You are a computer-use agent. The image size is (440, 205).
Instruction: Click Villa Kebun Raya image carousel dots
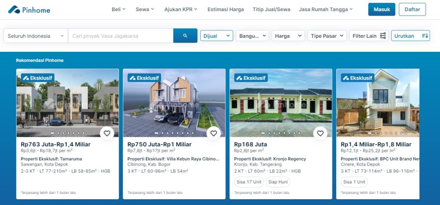click(x=174, y=133)
